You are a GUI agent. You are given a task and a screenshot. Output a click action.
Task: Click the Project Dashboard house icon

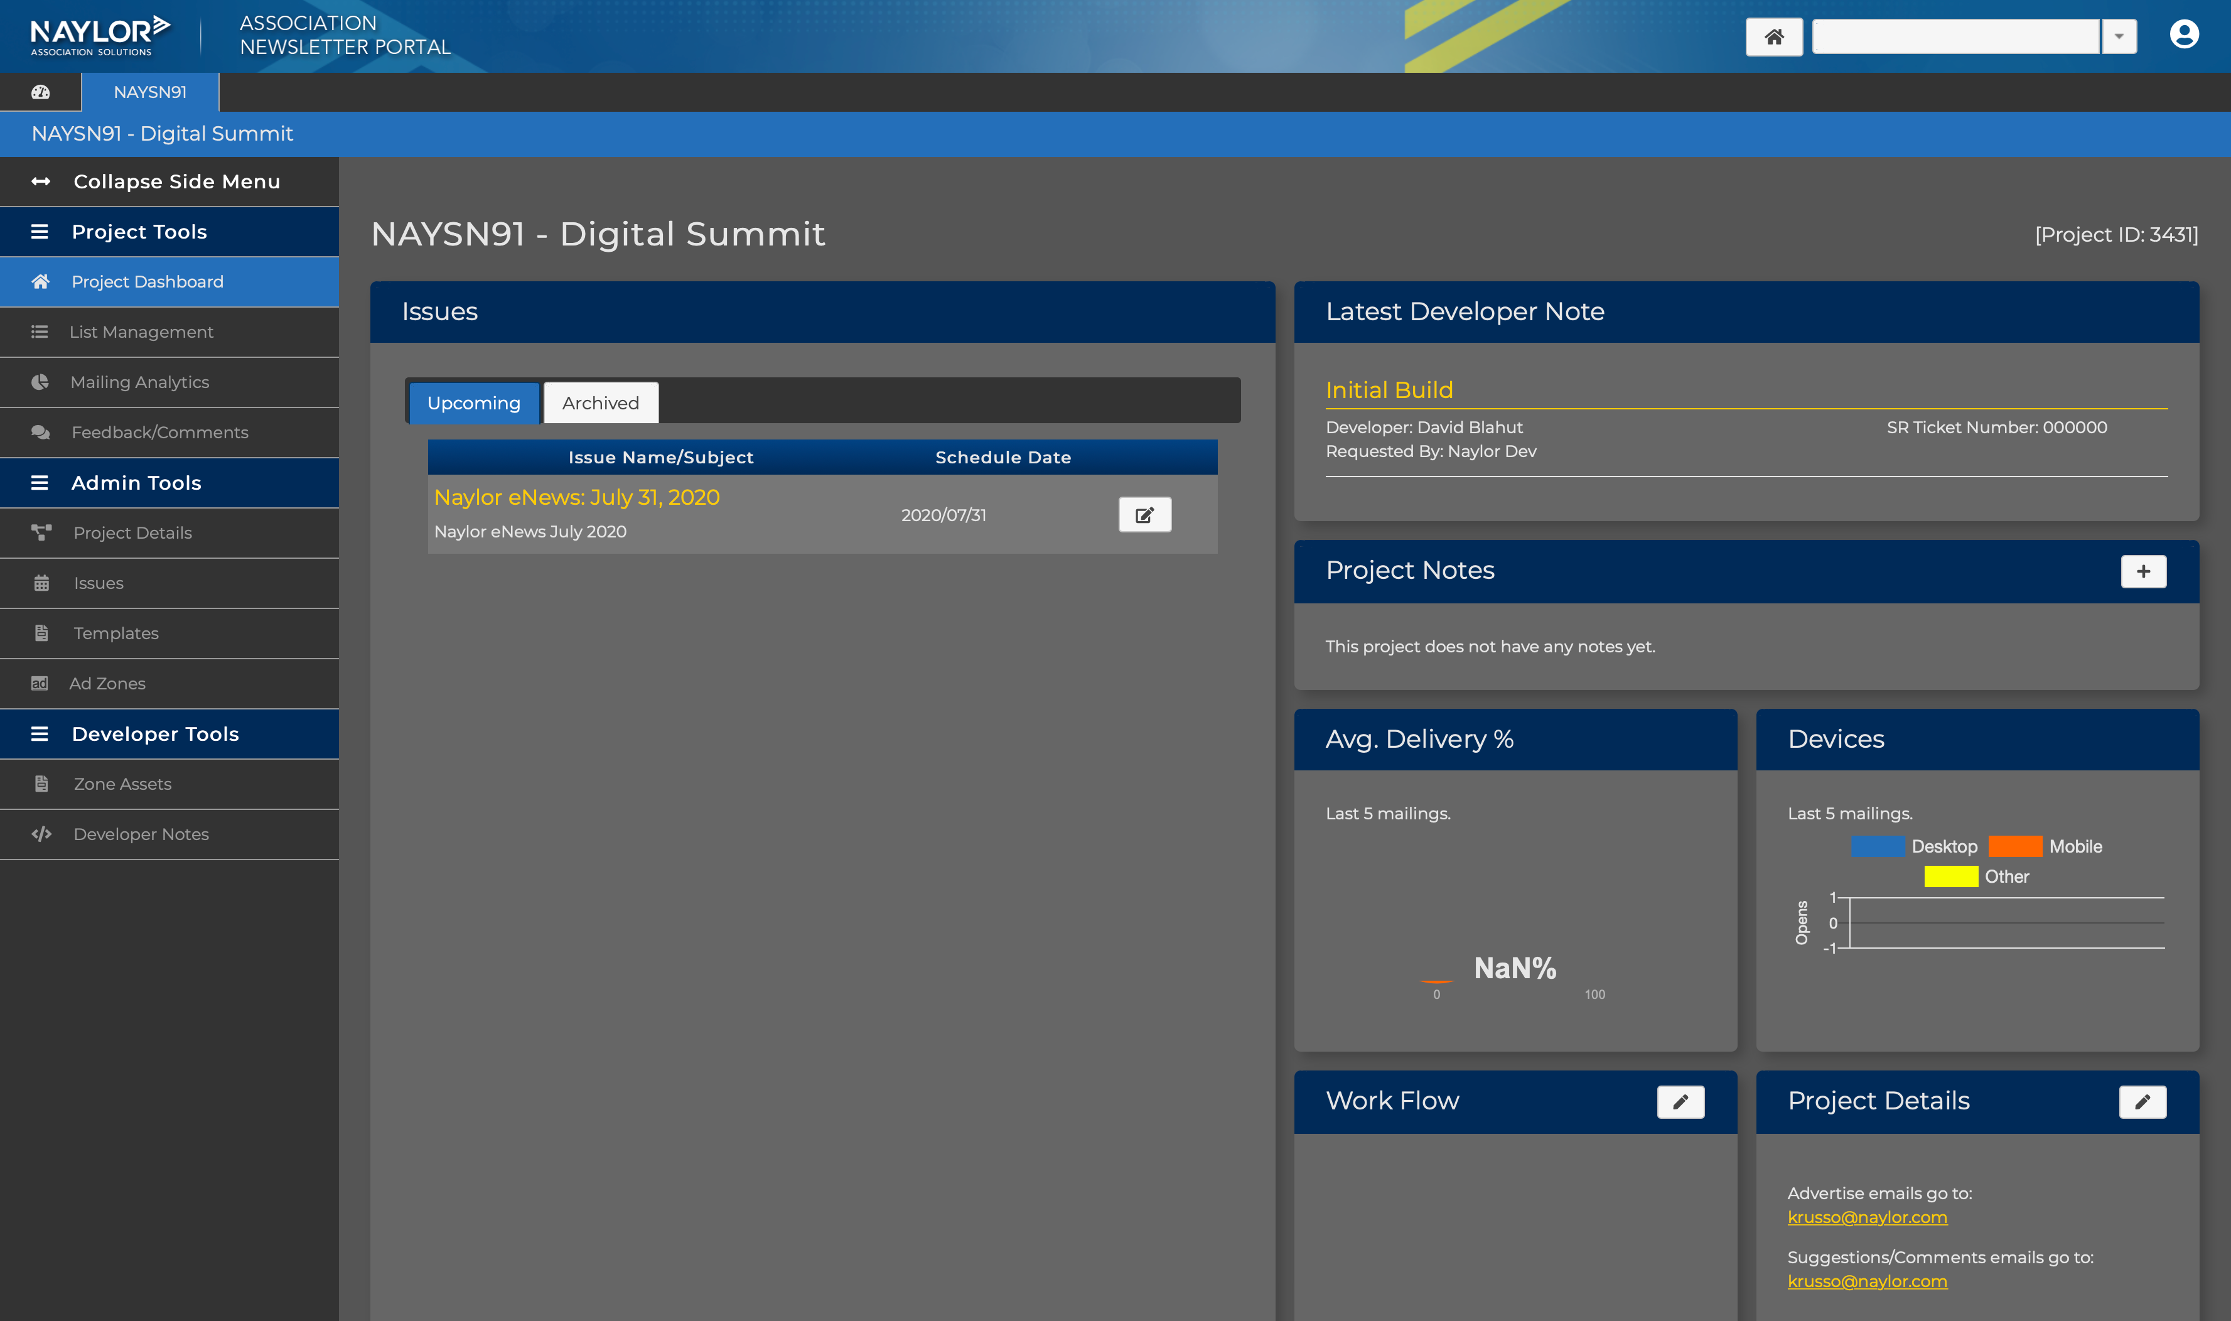click(41, 281)
